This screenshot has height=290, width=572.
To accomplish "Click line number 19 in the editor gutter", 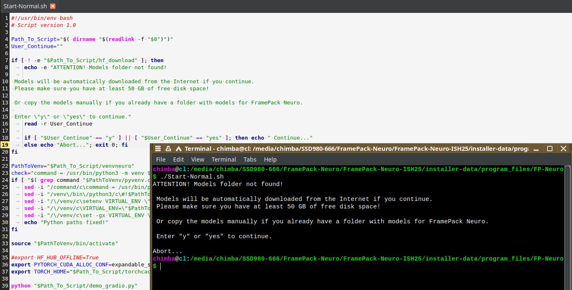I will [5, 145].
